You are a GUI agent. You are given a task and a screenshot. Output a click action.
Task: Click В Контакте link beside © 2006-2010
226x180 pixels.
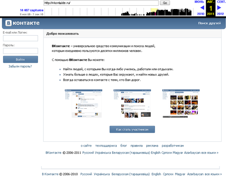(50, 174)
